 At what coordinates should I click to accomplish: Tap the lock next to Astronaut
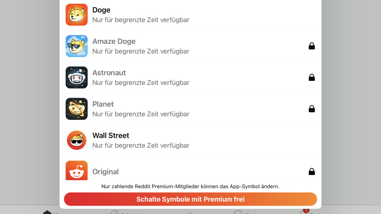pyautogui.click(x=312, y=78)
